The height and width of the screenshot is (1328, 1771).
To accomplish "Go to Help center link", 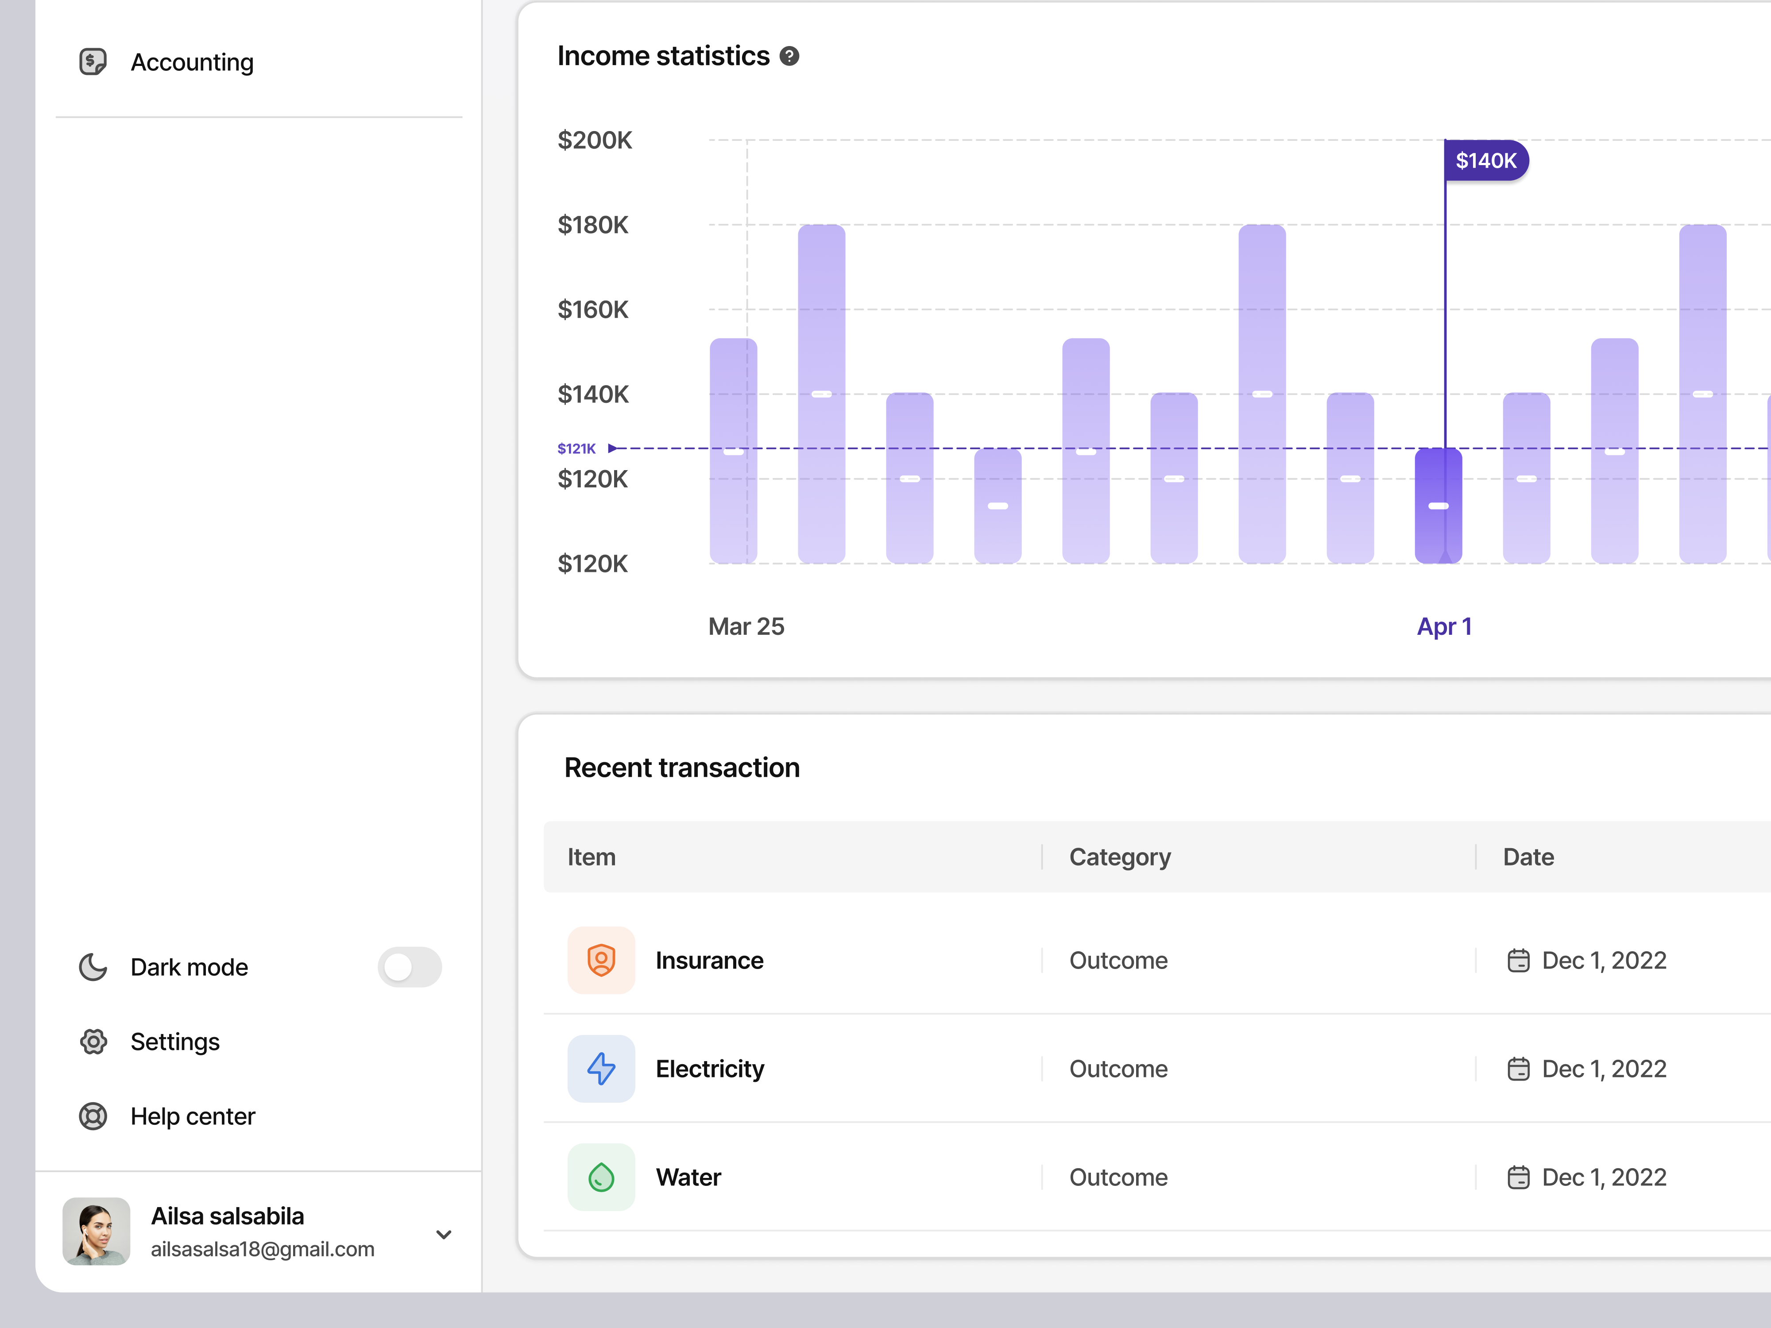I will tap(192, 1116).
